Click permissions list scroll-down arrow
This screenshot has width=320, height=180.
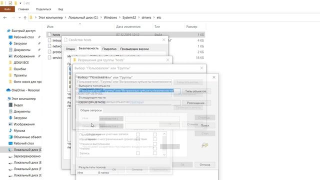164,154
